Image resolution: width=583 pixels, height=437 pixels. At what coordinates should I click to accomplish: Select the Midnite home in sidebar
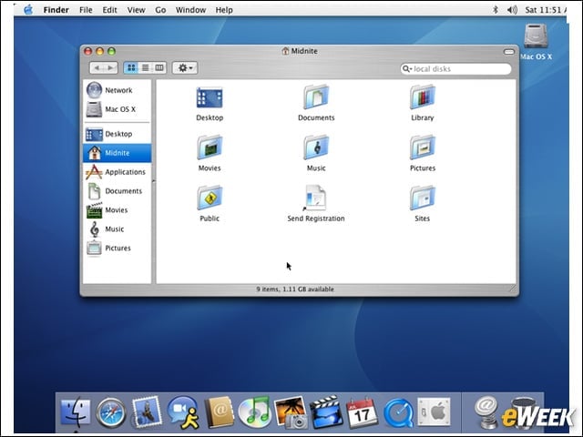pos(118,153)
